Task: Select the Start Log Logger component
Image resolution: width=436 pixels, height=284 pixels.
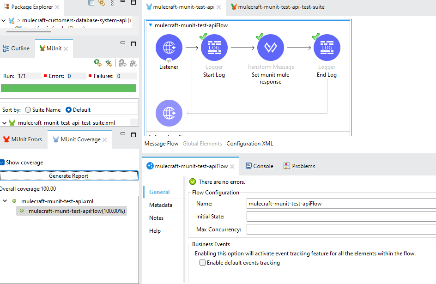Action: 214,47
